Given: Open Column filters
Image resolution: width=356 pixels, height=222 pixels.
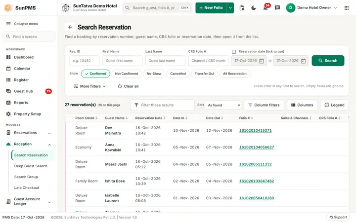Looking at the screenshot, I should [264, 105].
